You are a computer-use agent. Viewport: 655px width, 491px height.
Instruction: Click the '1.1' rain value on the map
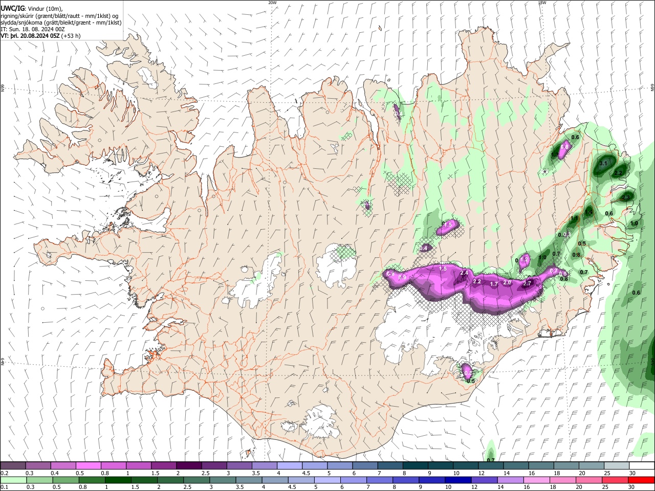pyautogui.click(x=574, y=218)
